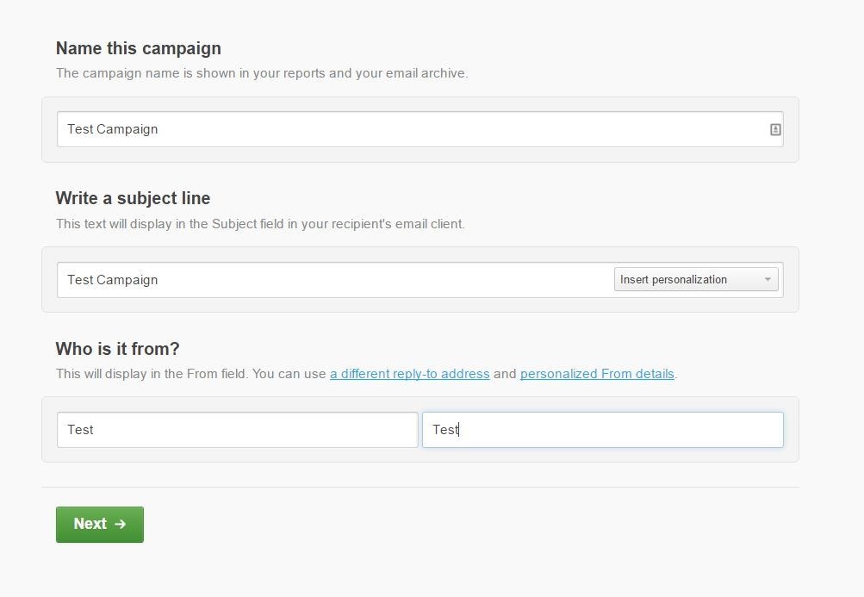Click the 'Who is it from?' heading
The width and height of the screenshot is (864, 597).
(117, 349)
